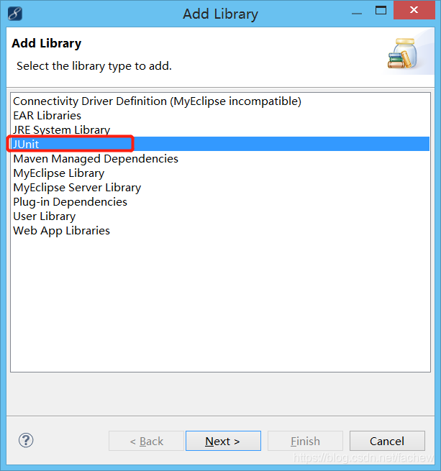Image resolution: width=441 pixels, height=471 pixels.
Task: Select Plug-in Dependencies entry
Action: [219, 202]
